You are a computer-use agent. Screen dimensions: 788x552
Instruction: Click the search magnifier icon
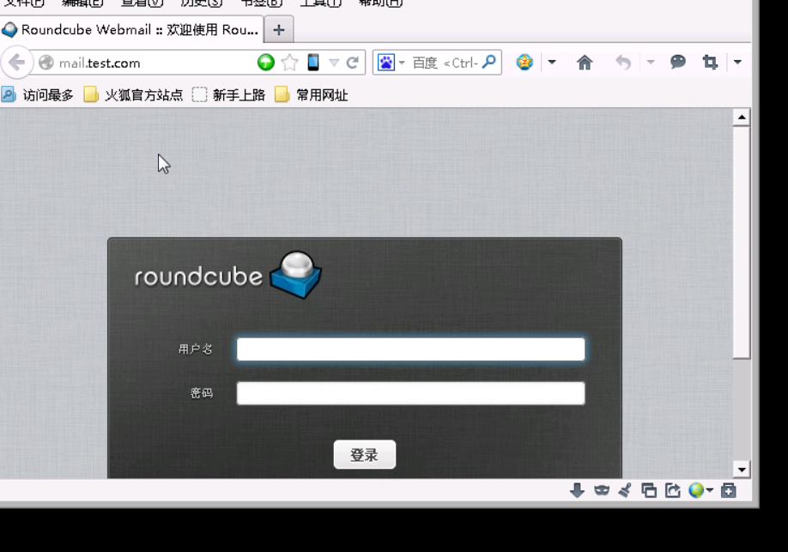coord(488,62)
